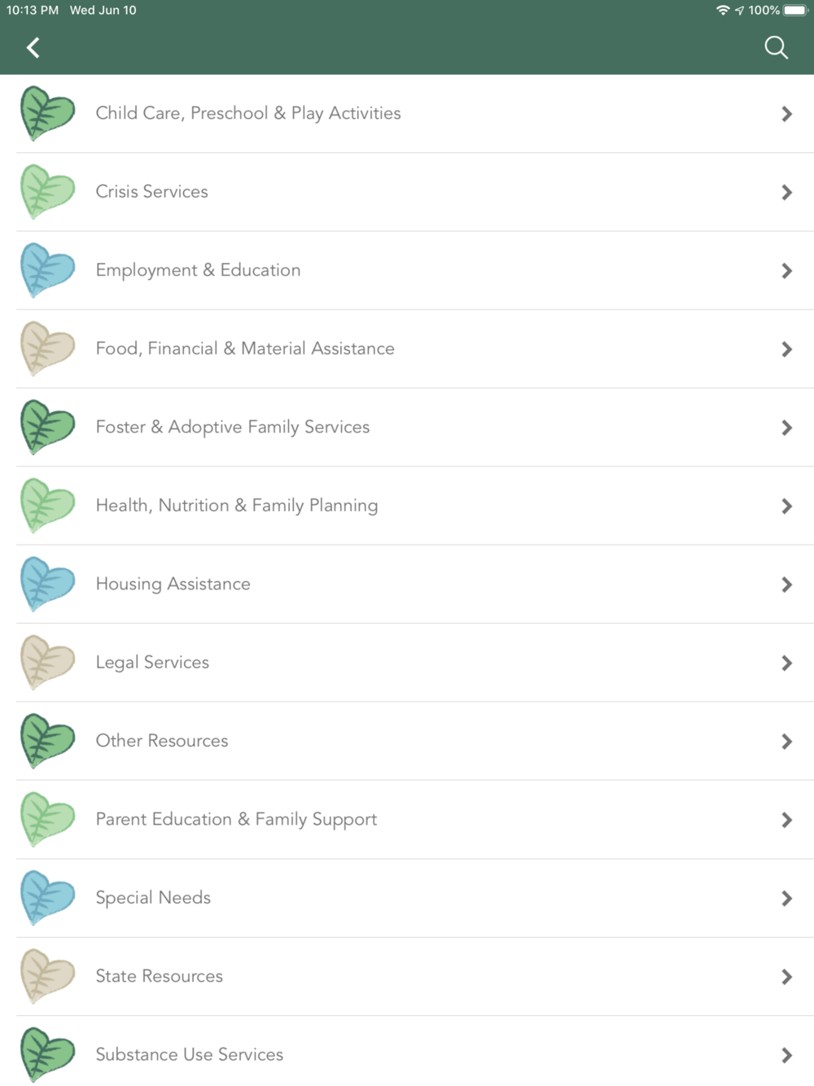This screenshot has height=1086, width=814.
Task: Tap the blue heart icon for Employment & Education
Action: (47, 270)
